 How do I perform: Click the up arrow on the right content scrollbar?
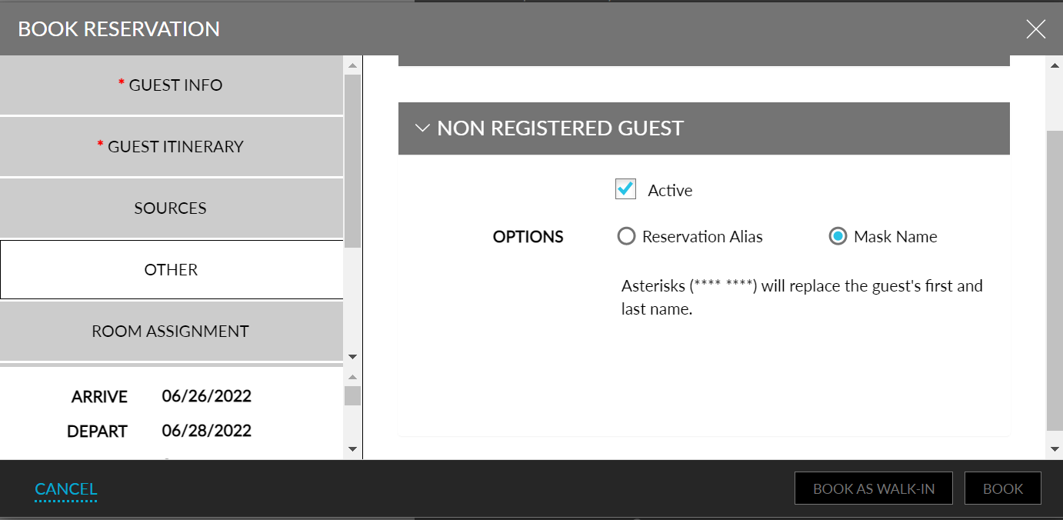click(1052, 65)
